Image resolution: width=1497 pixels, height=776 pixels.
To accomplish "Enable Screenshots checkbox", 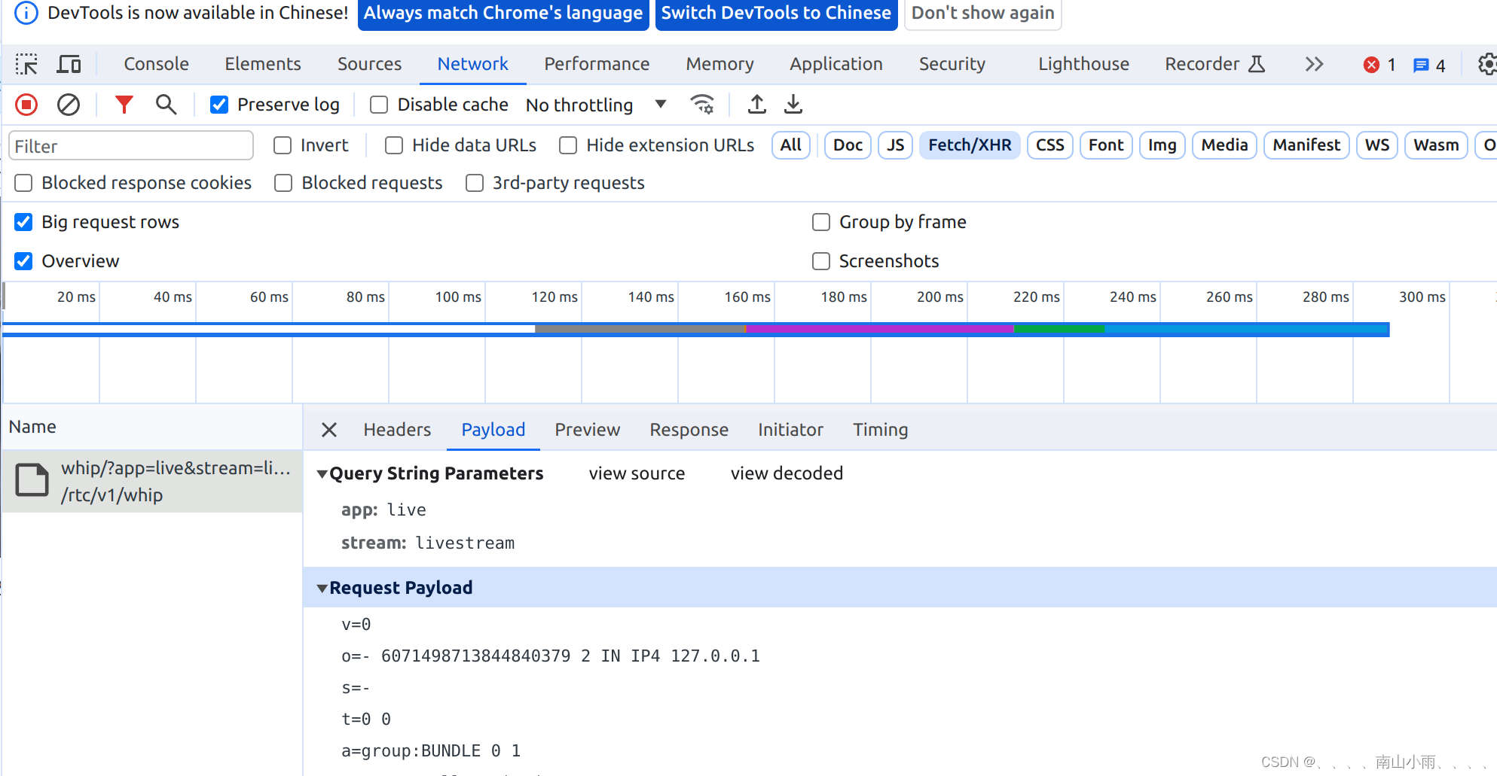I will [821, 261].
